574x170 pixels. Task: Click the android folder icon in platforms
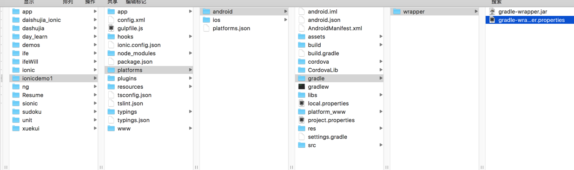(206, 12)
